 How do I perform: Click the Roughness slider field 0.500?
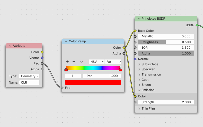pos(166,42)
